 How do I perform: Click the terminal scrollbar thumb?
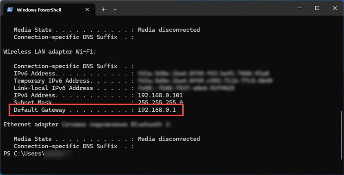(x=341, y=135)
